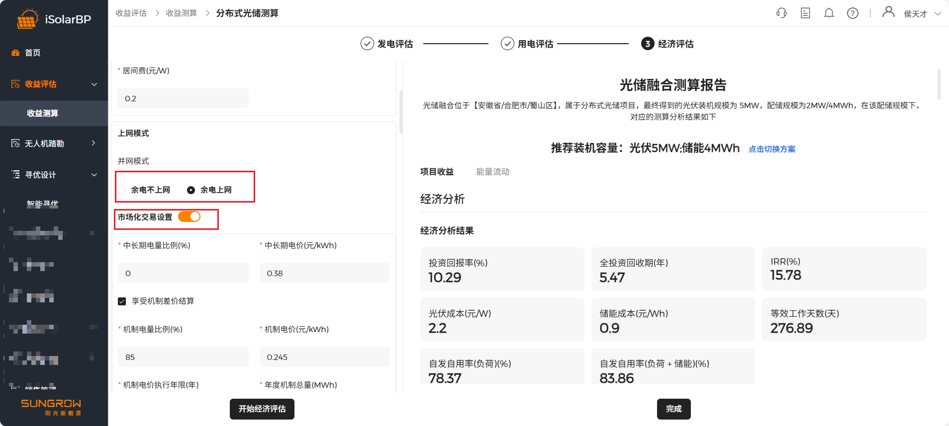
Task: Open the document list icon in header
Action: 805,13
